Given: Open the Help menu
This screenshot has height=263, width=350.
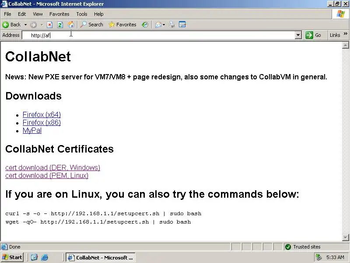Looking at the screenshot, I should pyautogui.click(x=99, y=14).
